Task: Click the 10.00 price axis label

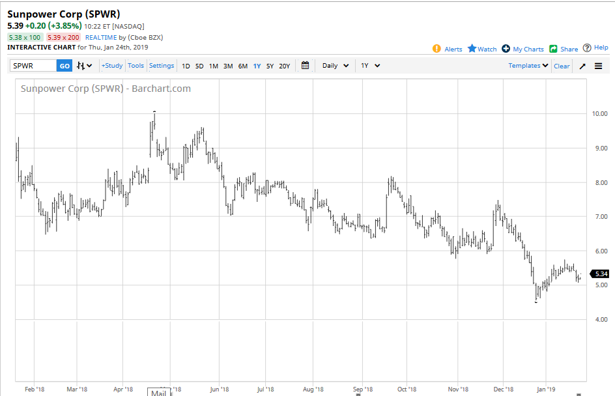Action: pos(600,114)
